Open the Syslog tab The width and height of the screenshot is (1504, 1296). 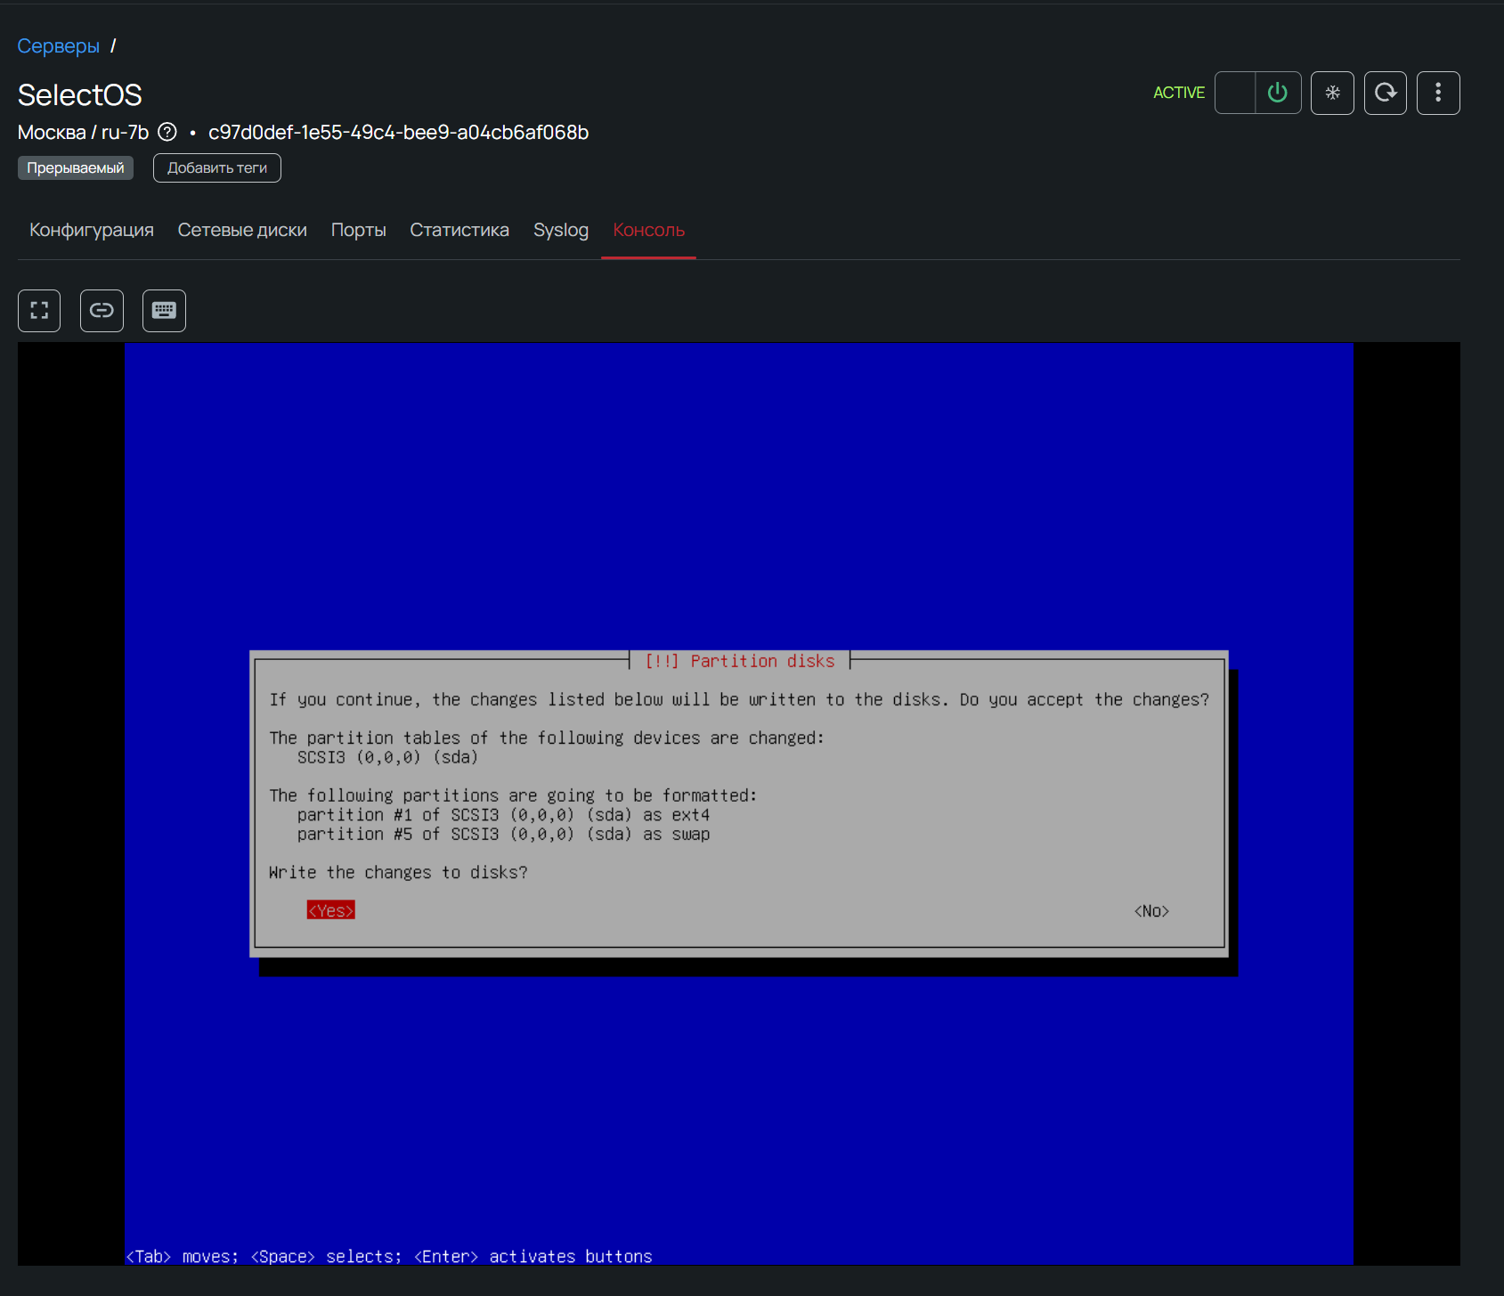pos(561,230)
